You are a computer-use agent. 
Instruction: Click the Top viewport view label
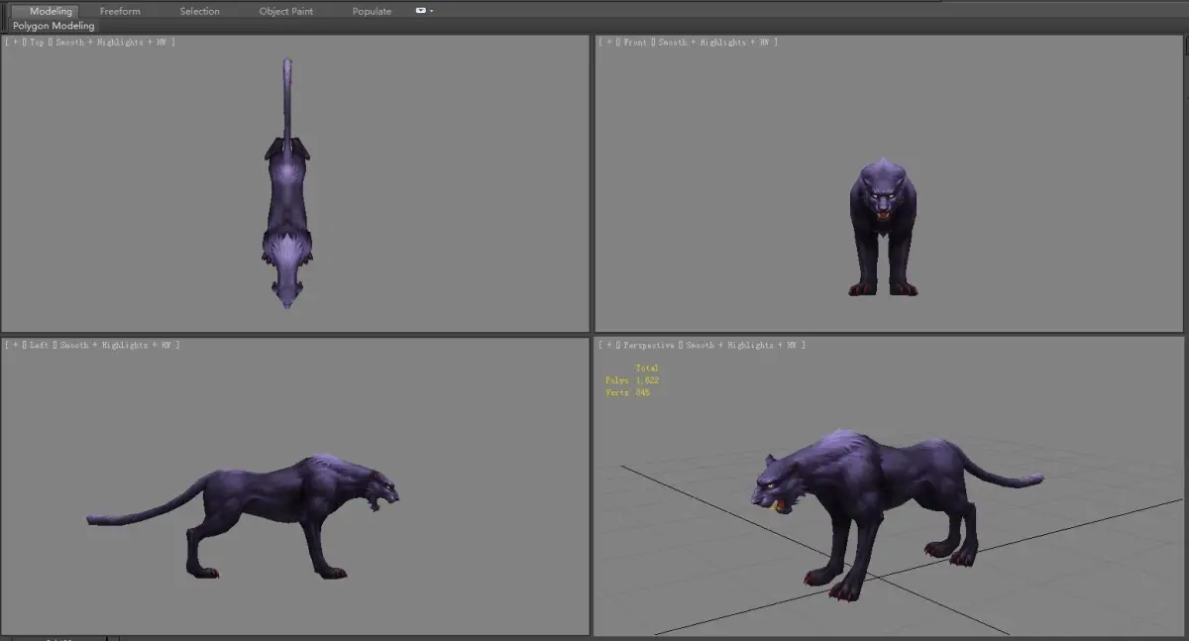click(38, 43)
